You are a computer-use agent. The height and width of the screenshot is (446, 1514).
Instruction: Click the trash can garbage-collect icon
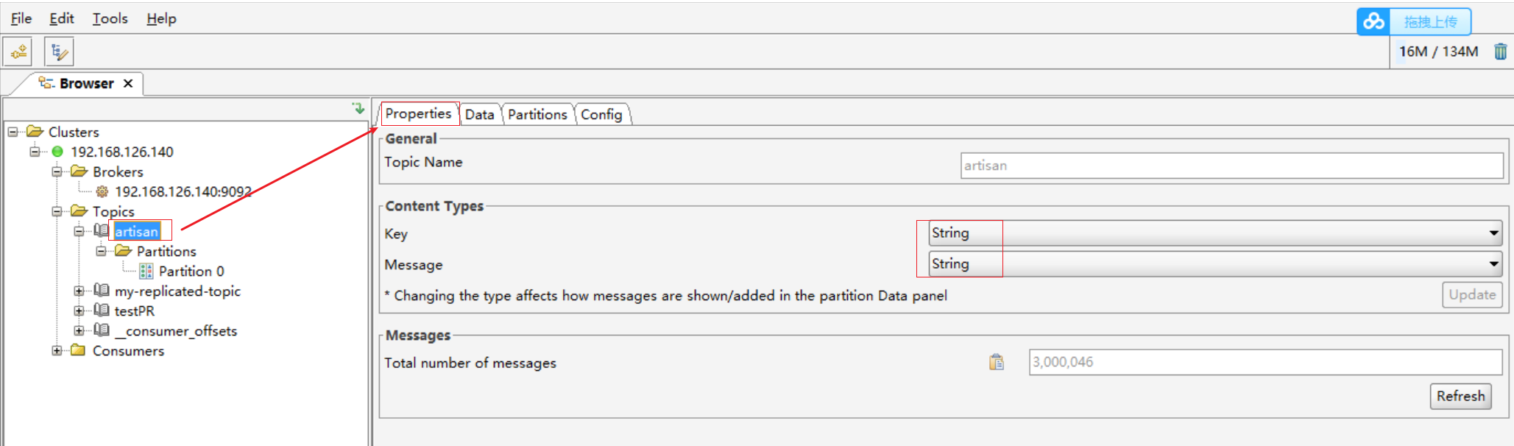pos(1499,52)
